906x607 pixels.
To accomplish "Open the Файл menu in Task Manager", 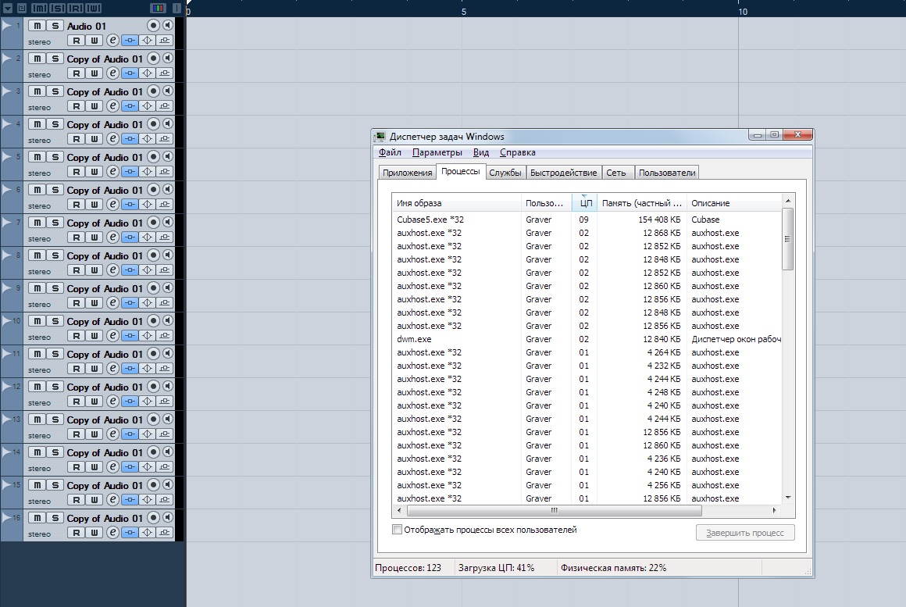I will click(390, 152).
